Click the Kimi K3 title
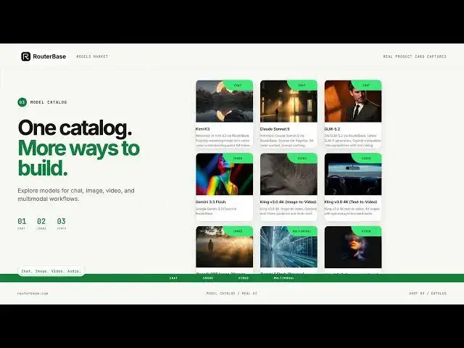The width and height of the screenshot is (464, 348). coord(203,129)
